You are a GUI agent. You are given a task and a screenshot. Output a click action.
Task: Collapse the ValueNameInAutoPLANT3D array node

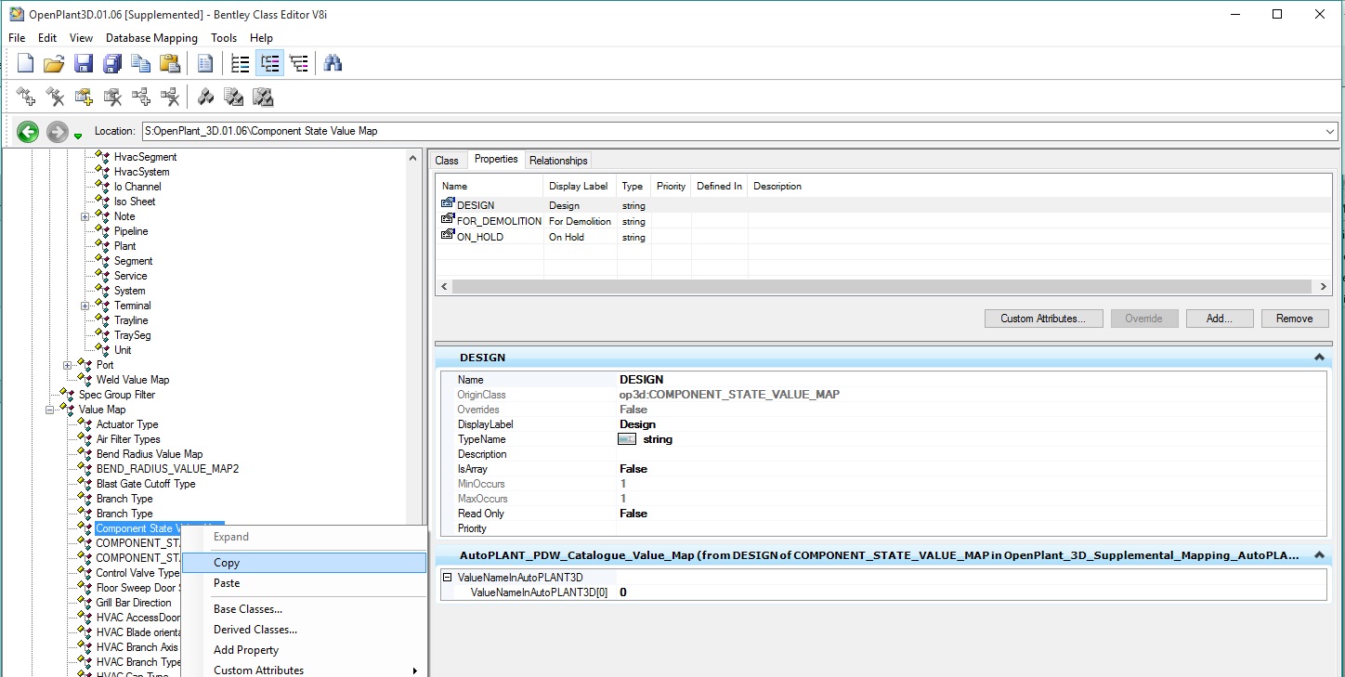(x=447, y=578)
